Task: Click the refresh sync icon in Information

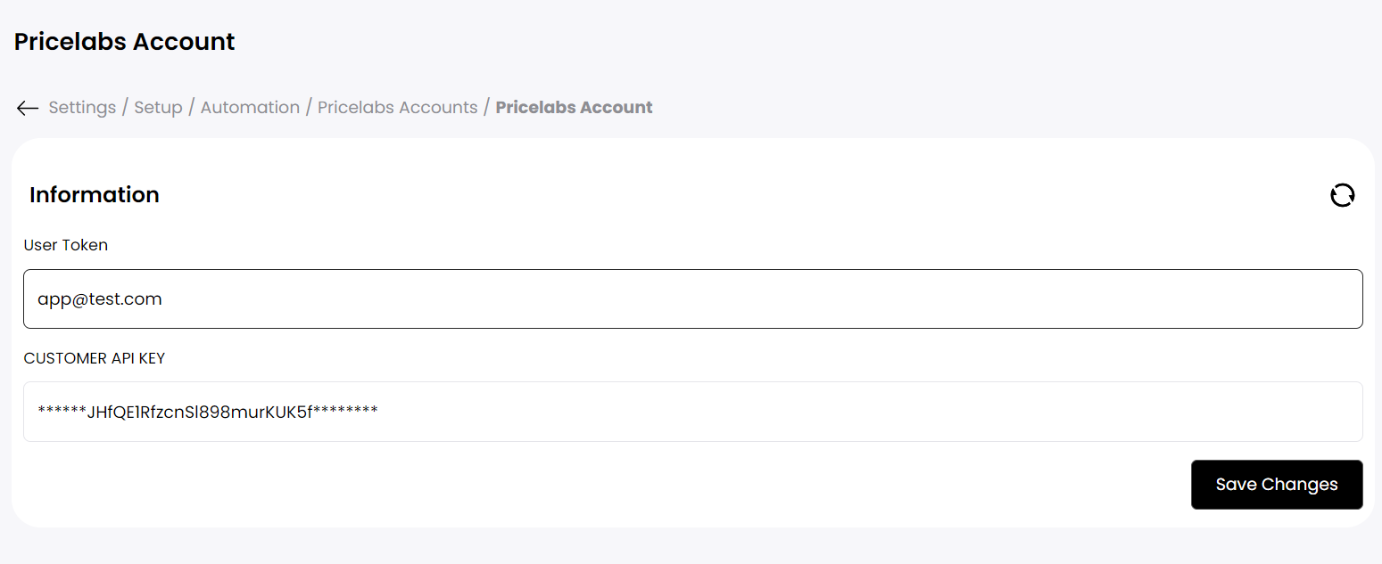Action: 1342,195
